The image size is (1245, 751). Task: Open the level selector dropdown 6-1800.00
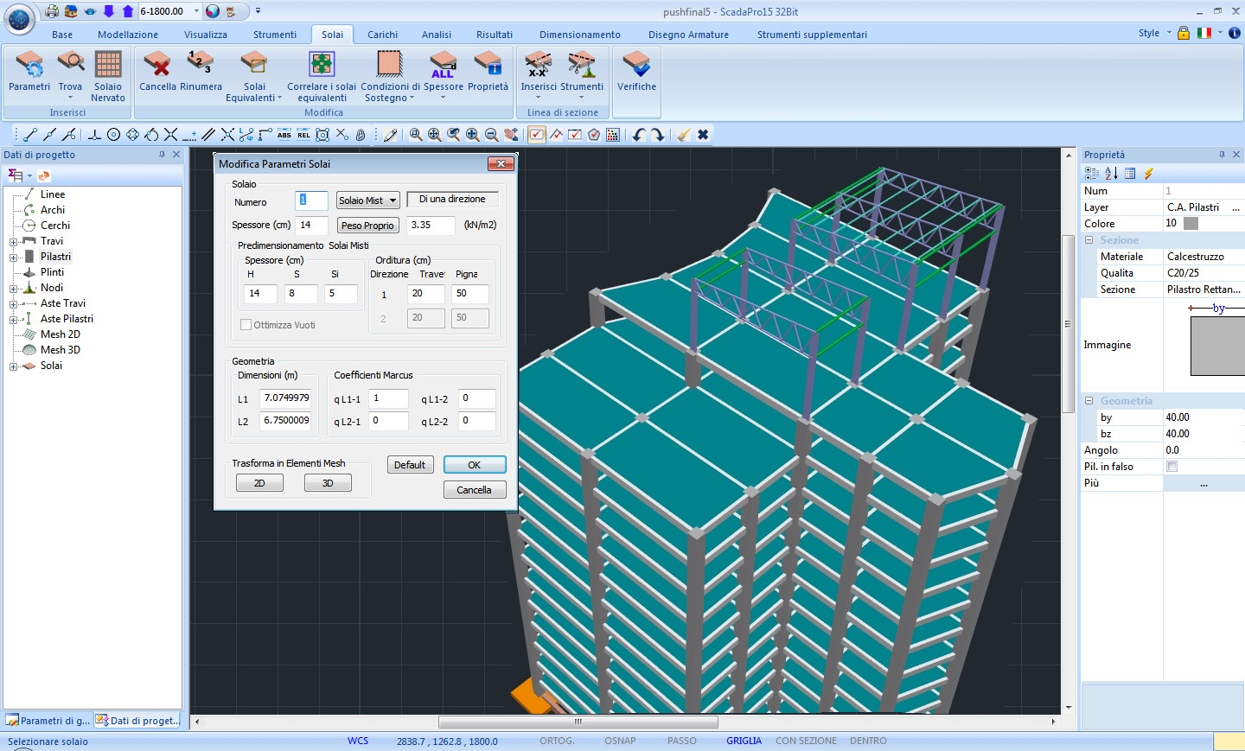coord(196,11)
